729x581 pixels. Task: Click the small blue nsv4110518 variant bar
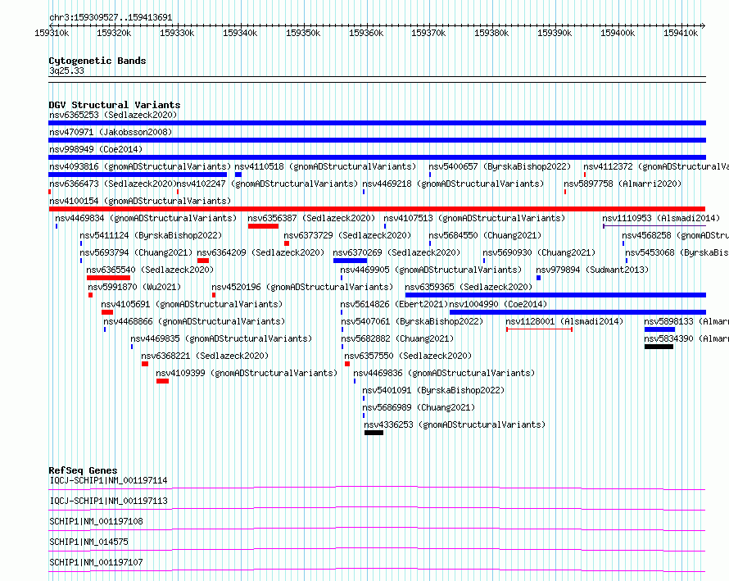pyautogui.click(x=238, y=175)
